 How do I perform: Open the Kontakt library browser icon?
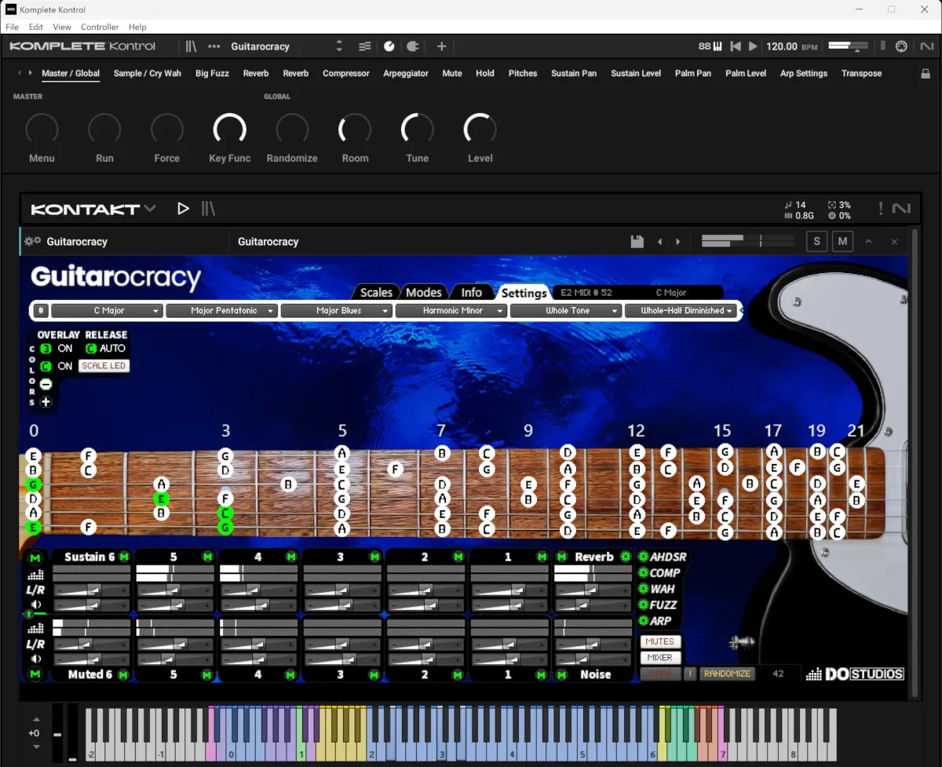(x=208, y=209)
